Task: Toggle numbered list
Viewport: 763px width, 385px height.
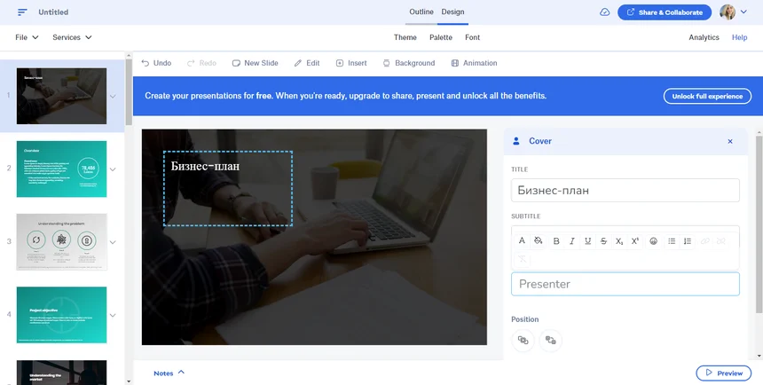Action: point(687,241)
